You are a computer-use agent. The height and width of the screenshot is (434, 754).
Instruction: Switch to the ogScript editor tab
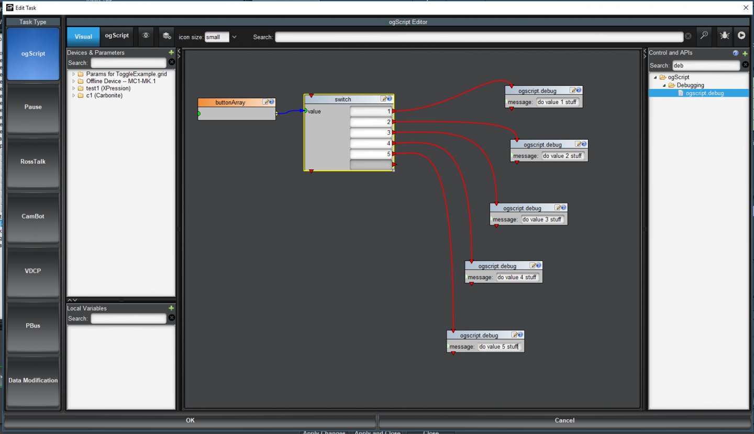[117, 36]
